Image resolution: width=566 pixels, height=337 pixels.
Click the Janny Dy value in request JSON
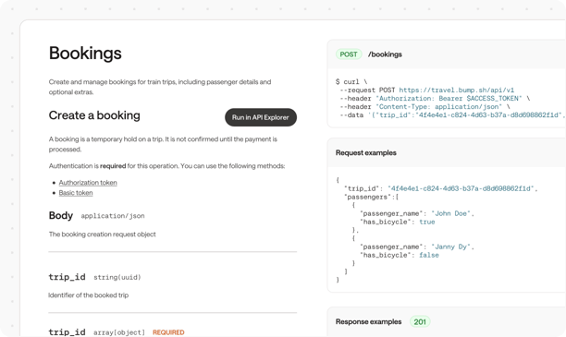(450, 247)
